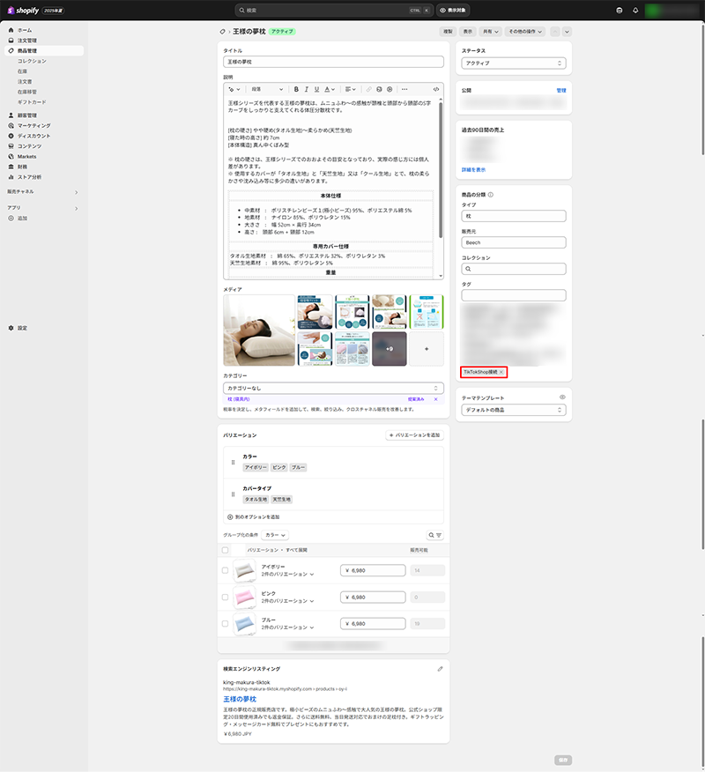This screenshot has width=705, height=772.
Task: Click the Shopify logo
Action: pos(23,11)
